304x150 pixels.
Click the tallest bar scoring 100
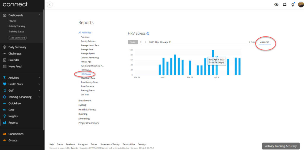(x=213, y=62)
